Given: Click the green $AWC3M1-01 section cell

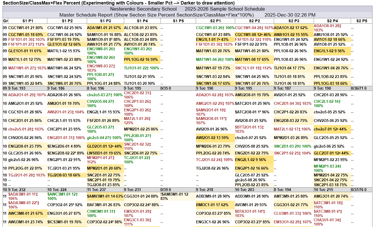Looking at the screenshot, I should [59, 196].
